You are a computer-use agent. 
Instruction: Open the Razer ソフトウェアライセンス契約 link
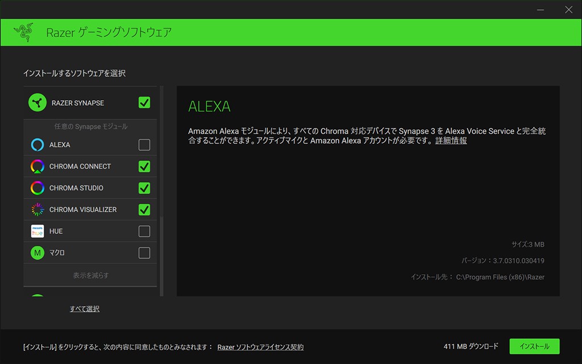pyautogui.click(x=260, y=347)
